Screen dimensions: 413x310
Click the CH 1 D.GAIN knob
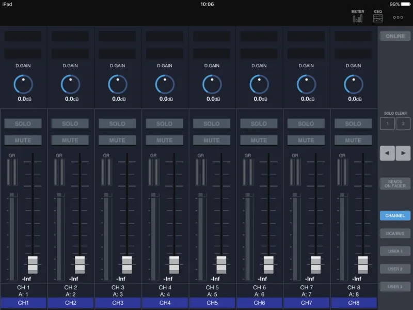click(23, 84)
